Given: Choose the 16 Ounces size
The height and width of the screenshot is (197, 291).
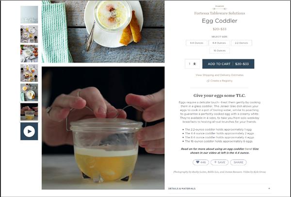Looking at the screenshot, I should pos(219,50).
